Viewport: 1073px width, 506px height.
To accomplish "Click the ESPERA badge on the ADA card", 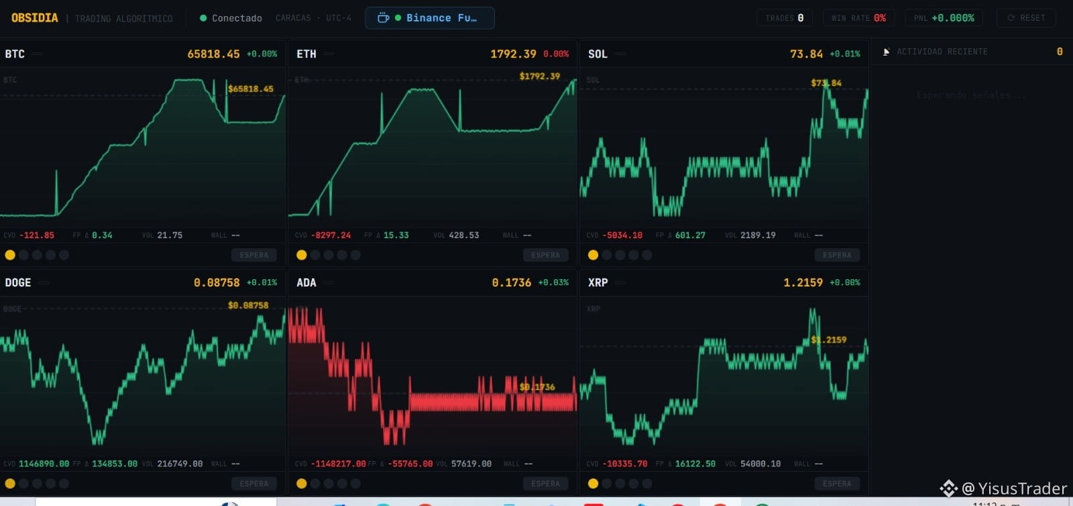I will 546,483.
